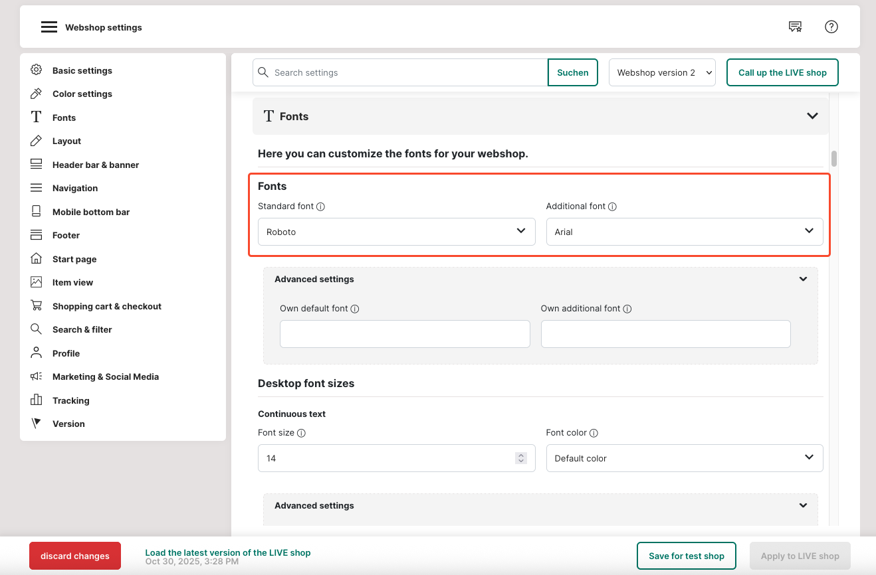Click the Font size info icon
876x575 pixels.
click(301, 433)
